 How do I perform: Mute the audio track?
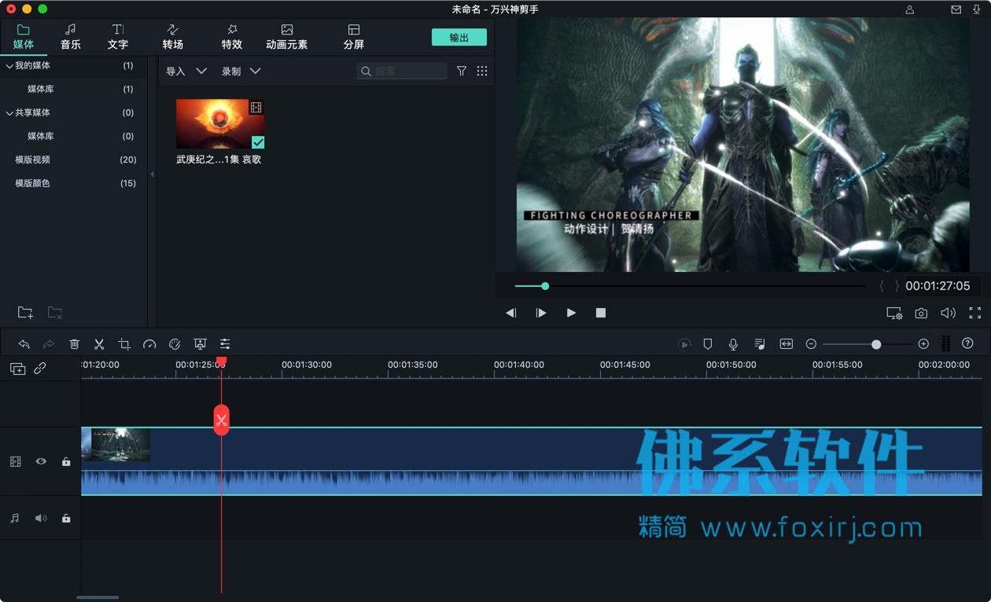(41, 519)
